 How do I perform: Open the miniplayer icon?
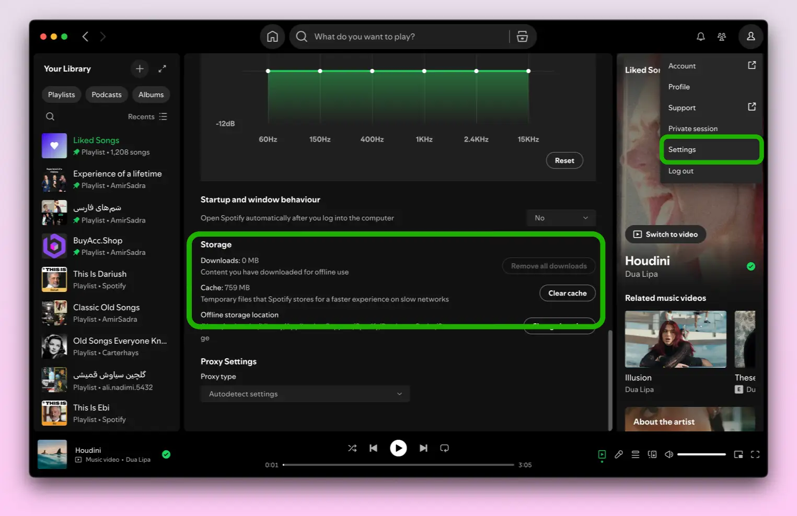click(738, 454)
